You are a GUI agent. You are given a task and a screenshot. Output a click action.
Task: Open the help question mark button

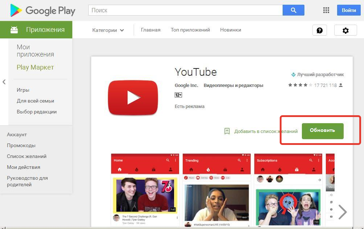(x=319, y=30)
